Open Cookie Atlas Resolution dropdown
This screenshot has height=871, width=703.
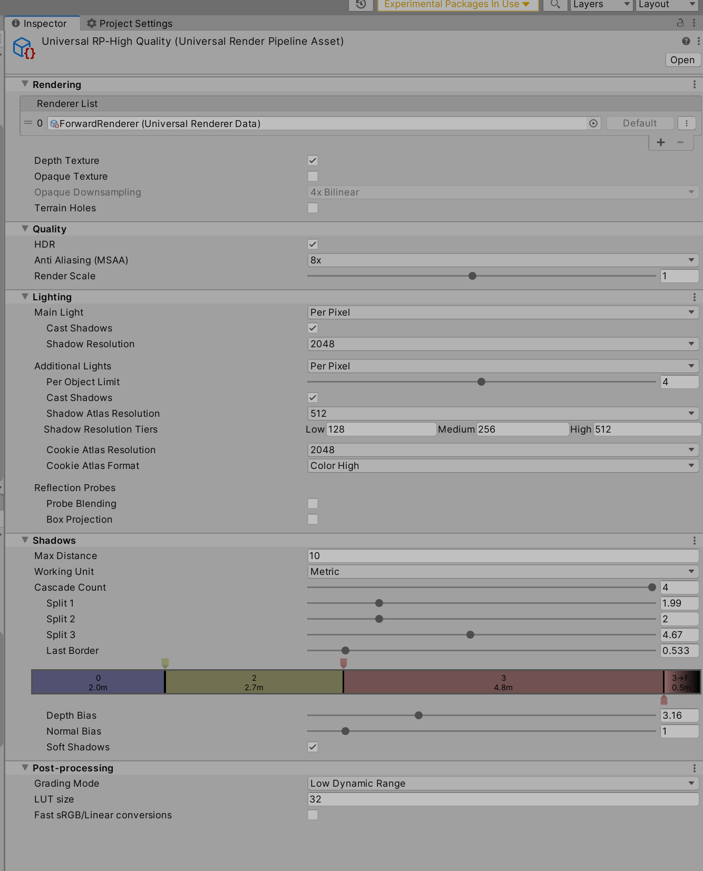pos(503,450)
